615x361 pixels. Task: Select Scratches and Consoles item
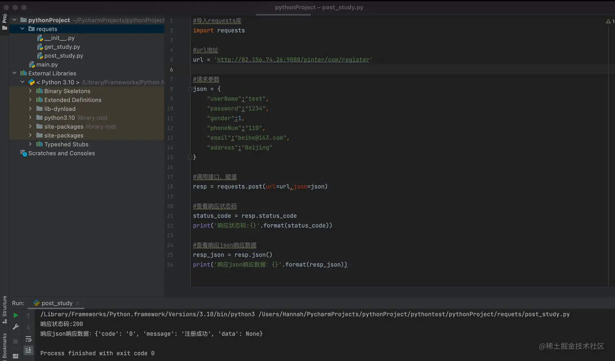coord(61,153)
